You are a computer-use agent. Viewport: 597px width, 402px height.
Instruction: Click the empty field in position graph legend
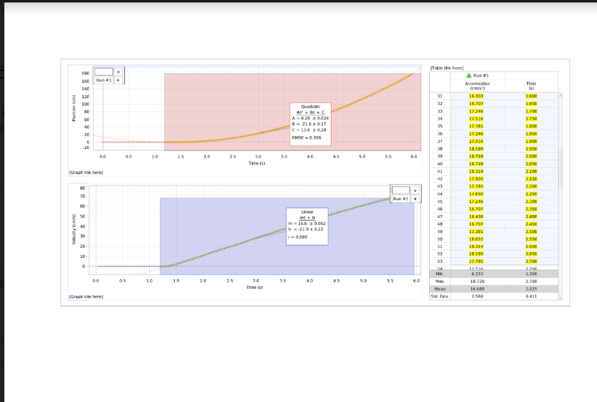pyautogui.click(x=104, y=72)
